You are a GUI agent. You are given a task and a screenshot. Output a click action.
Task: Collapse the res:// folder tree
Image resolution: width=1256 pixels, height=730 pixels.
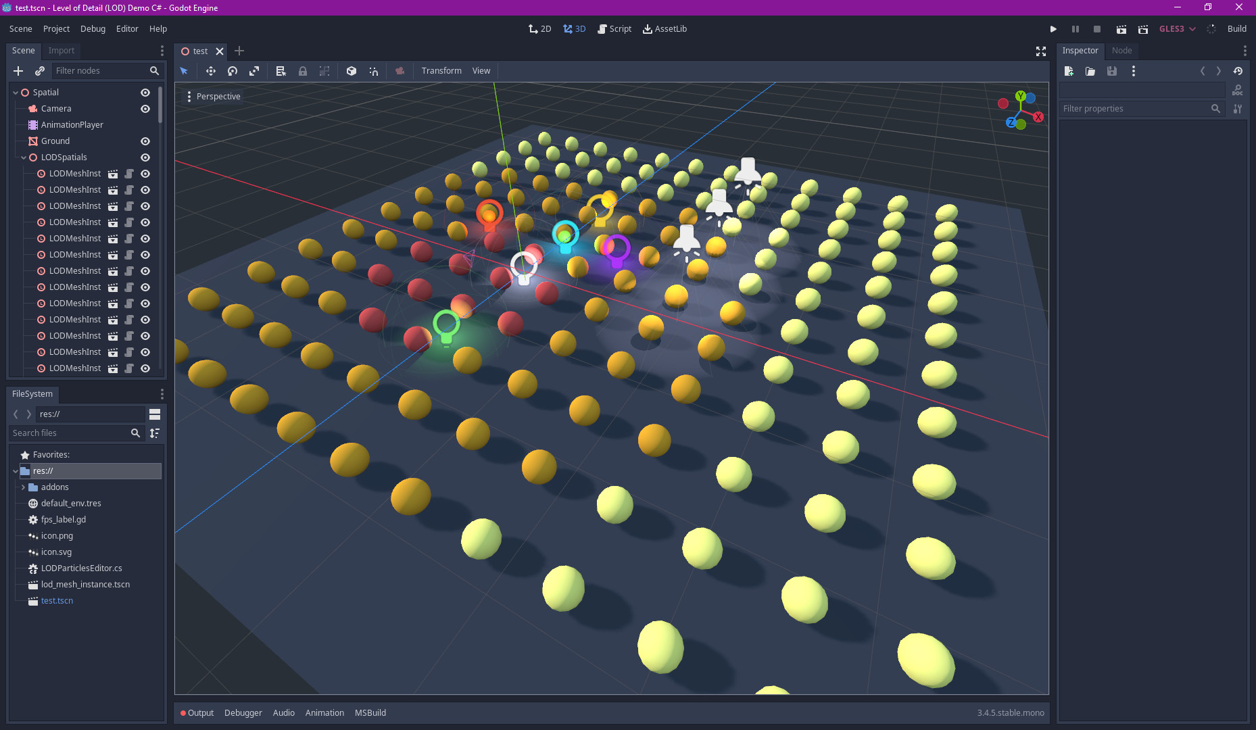[x=16, y=471]
